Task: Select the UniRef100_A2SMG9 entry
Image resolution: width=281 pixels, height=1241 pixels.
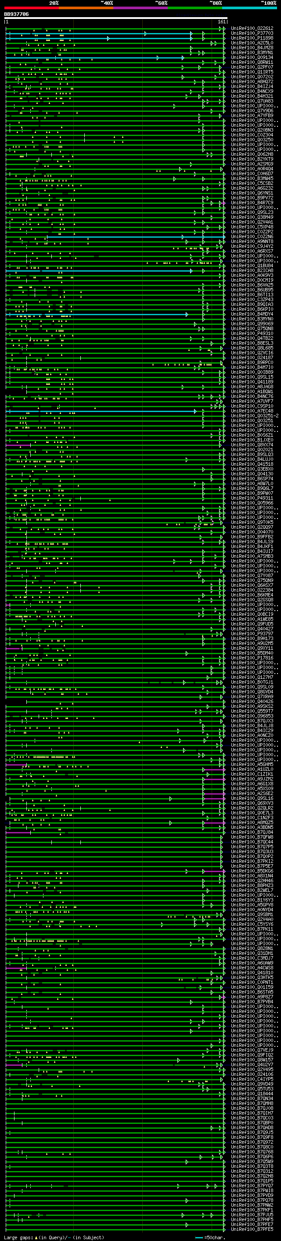Action: tap(252, 164)
